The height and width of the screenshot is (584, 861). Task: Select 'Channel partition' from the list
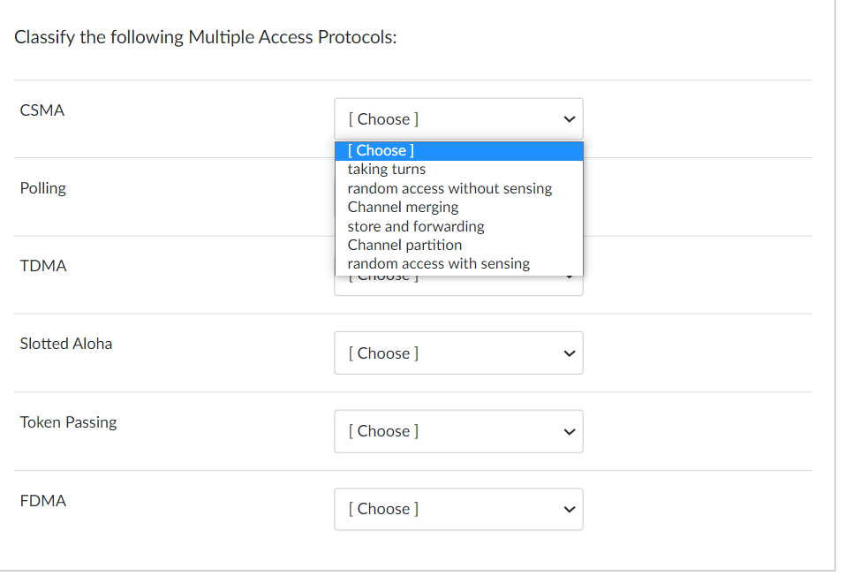click(404, 245)
